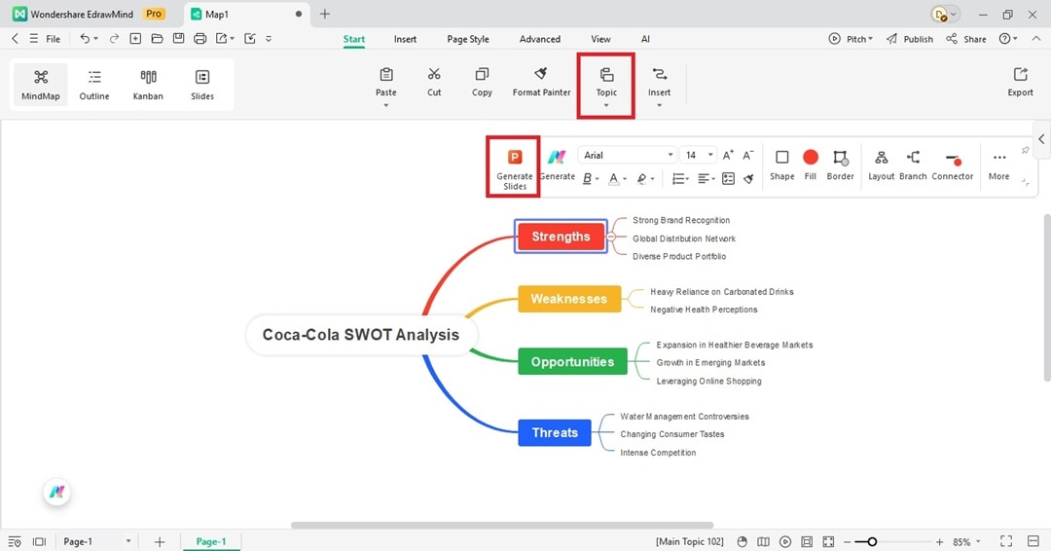Click the zoom slider handle
This screenshot has height=551, width=1051.
coord(871,541)
